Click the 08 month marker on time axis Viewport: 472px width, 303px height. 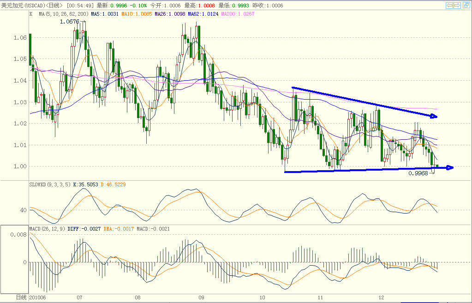pyautogui.click(x=137, y=297)
